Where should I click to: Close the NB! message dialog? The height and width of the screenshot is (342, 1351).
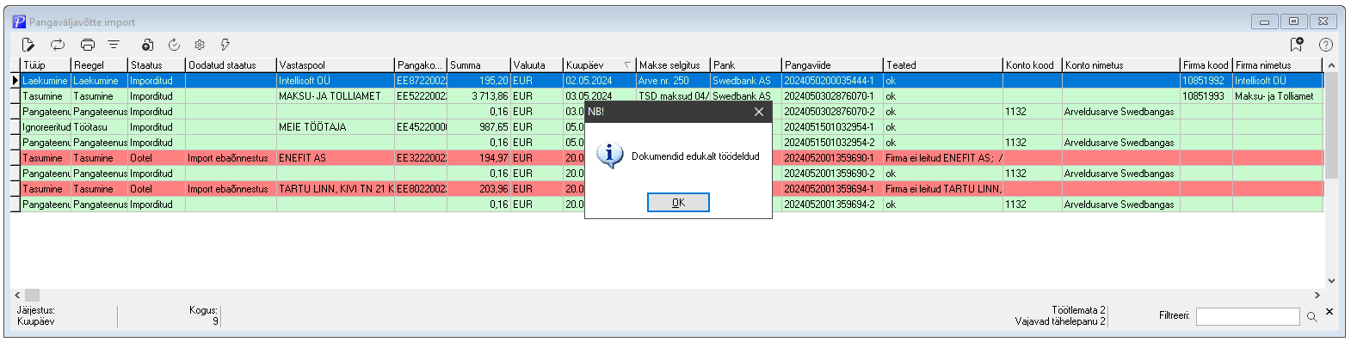tap(758, 112)
